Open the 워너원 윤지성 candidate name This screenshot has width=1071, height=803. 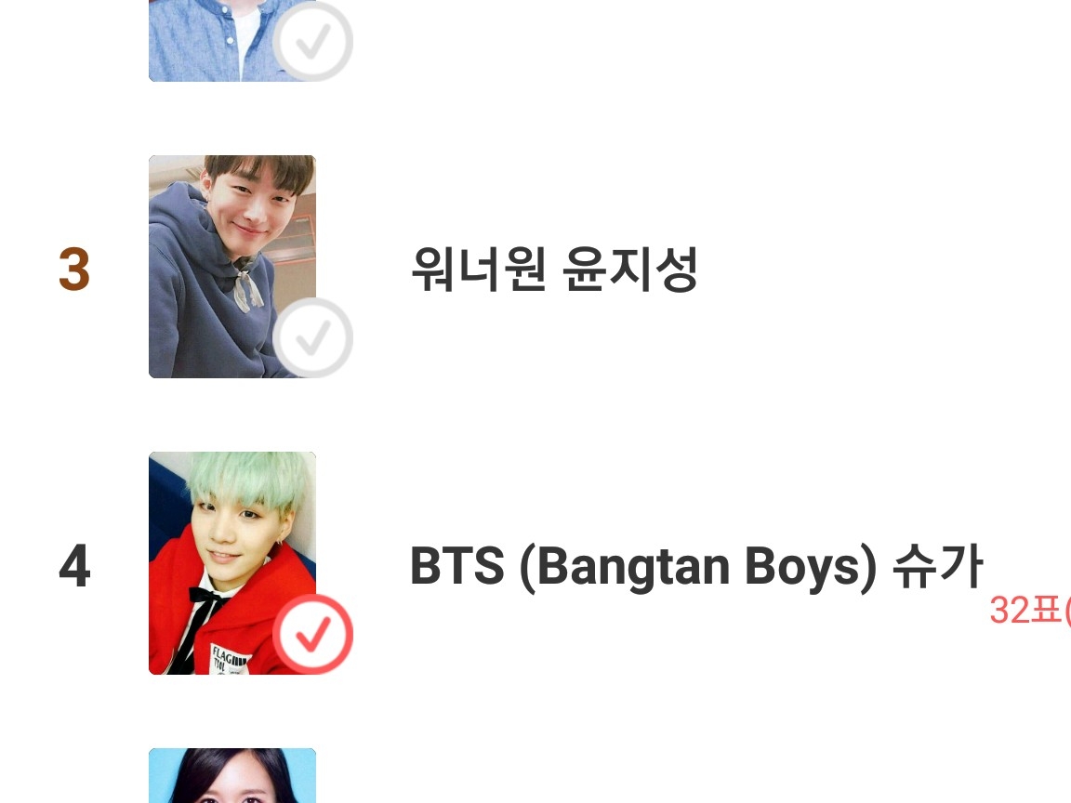pos(555,269)
